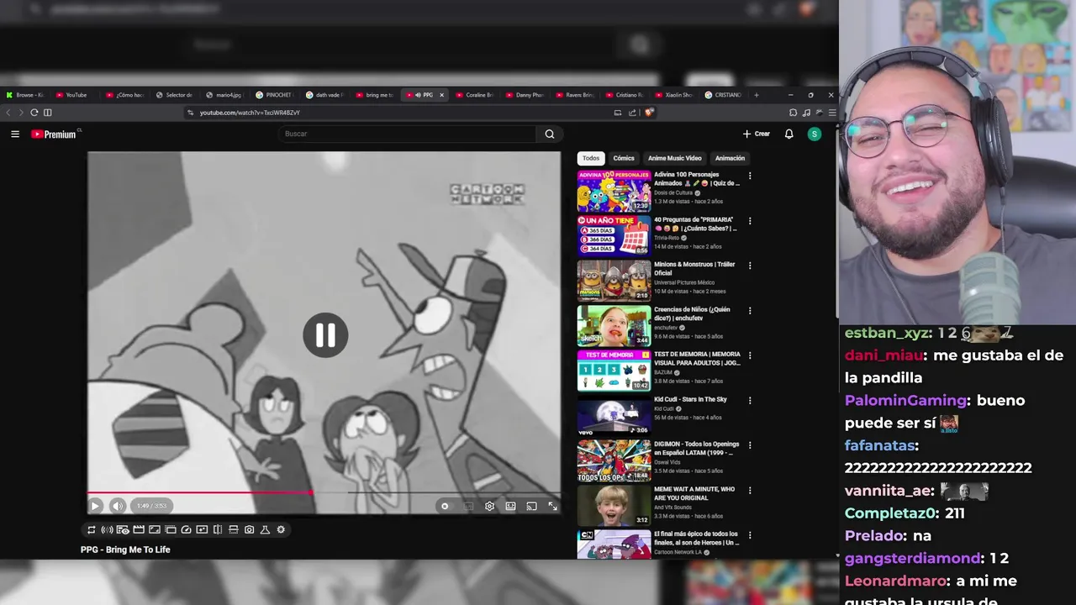This screenshot has height=605, width=1076.
Task: Enter fullscreen in the video player
Action: click(x=552, y=506)
